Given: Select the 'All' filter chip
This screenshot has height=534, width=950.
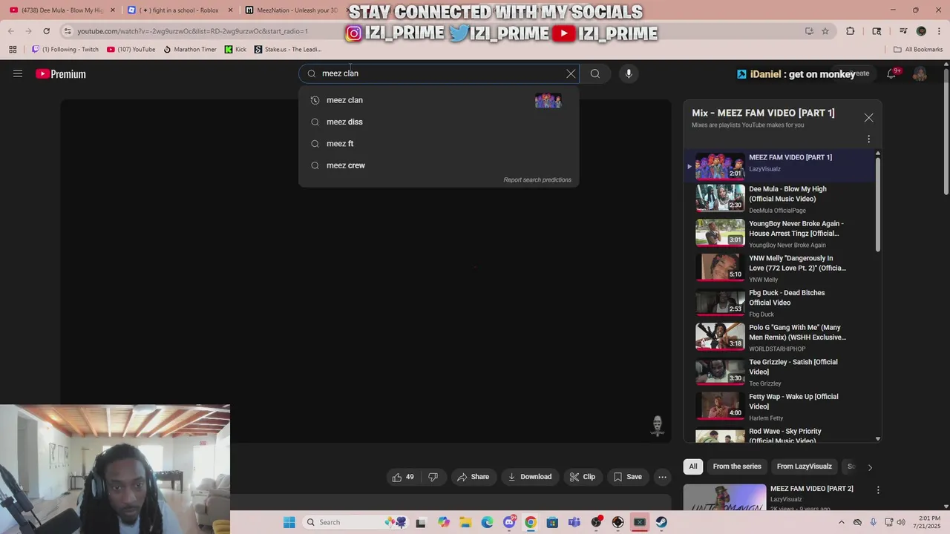Looking at the screenshot, I should point(693,467).
